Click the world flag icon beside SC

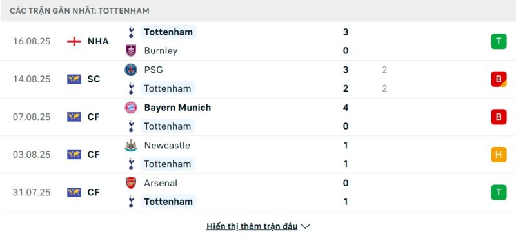pyautogui.click(x=74, y=79)
